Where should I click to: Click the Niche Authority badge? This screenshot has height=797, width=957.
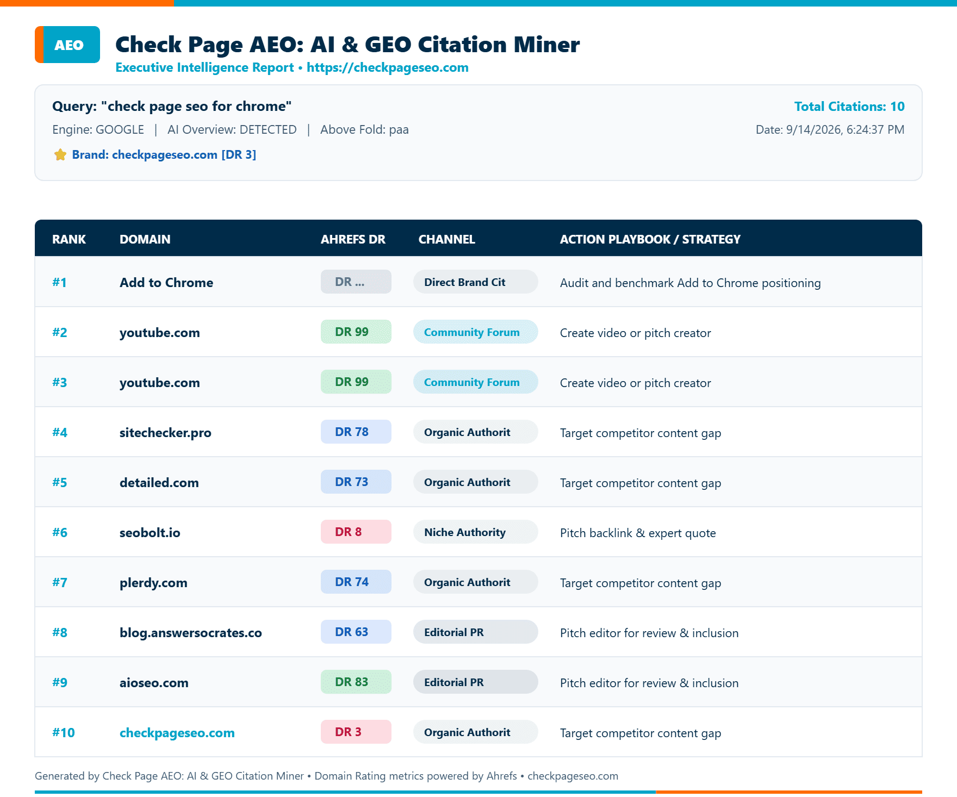pos(475,532)
